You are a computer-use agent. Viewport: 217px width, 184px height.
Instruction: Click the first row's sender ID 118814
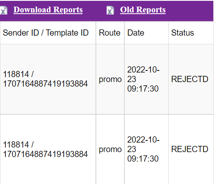16,74
